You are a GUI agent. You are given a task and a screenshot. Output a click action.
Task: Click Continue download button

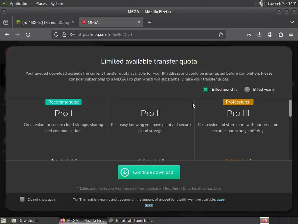pos(149,172)
